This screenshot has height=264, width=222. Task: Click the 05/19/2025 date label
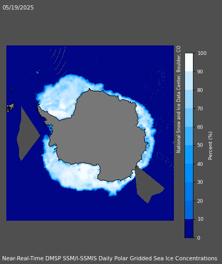coord(18,7)
